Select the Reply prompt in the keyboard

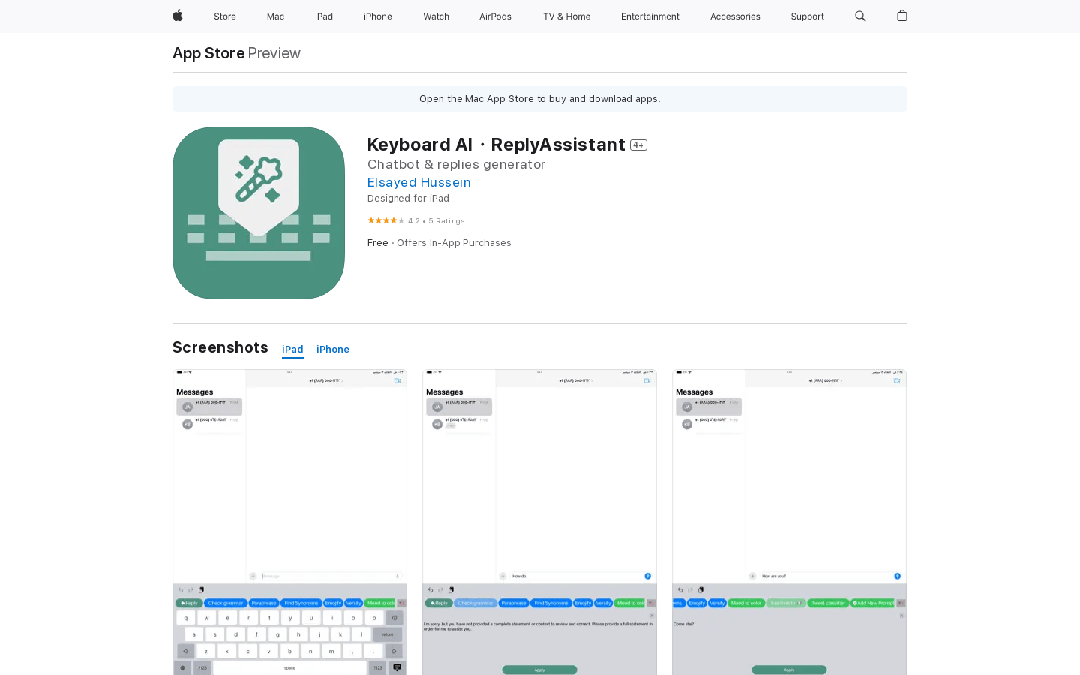189,603
